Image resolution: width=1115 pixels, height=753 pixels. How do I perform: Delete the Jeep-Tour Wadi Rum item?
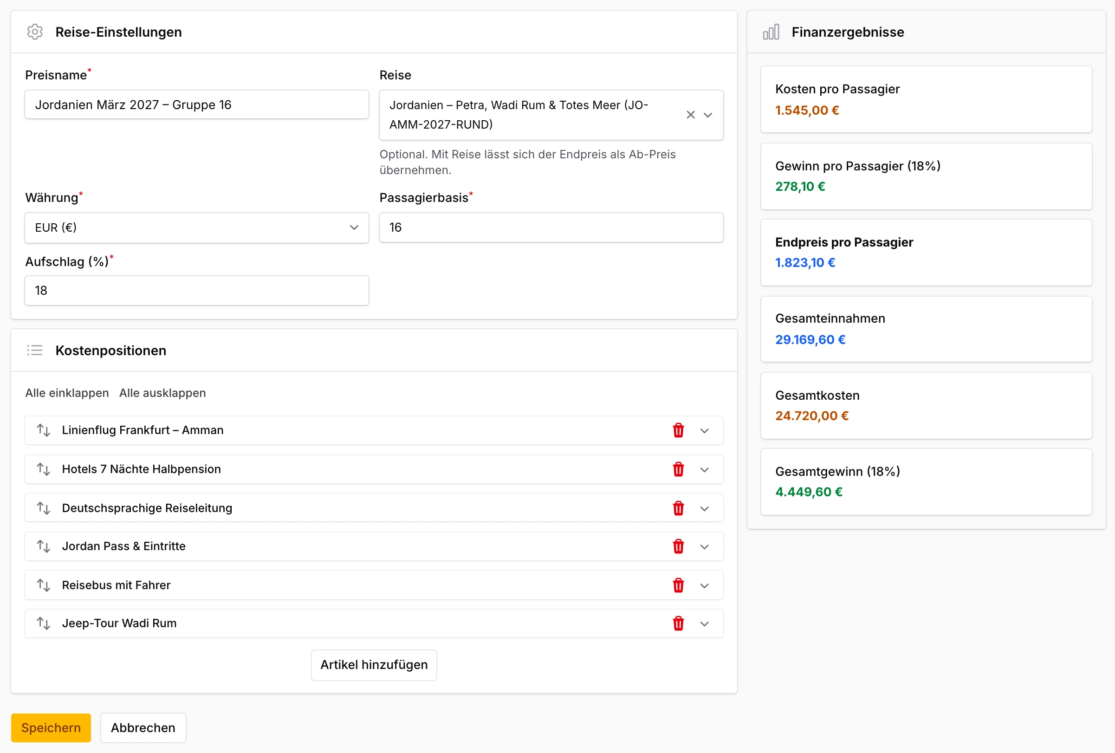coord(678,624)
